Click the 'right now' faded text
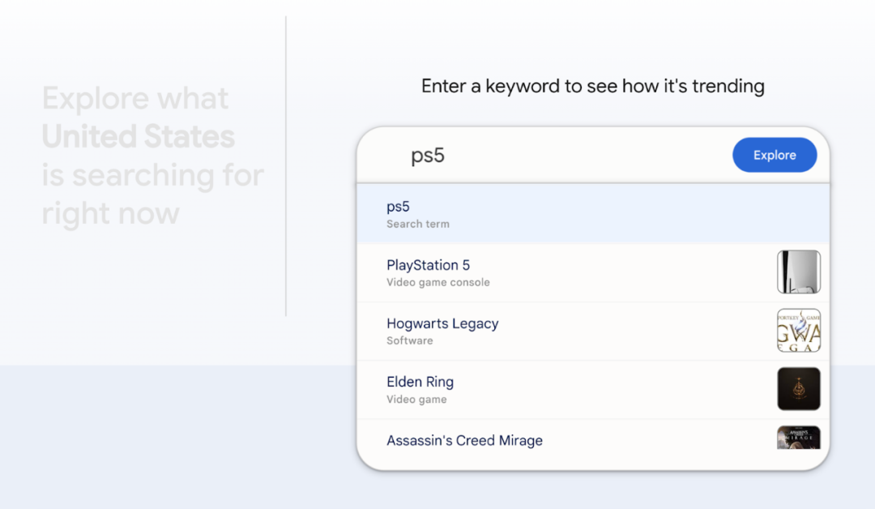The height and width of the screenshot is (509, 875). (110, 214)
